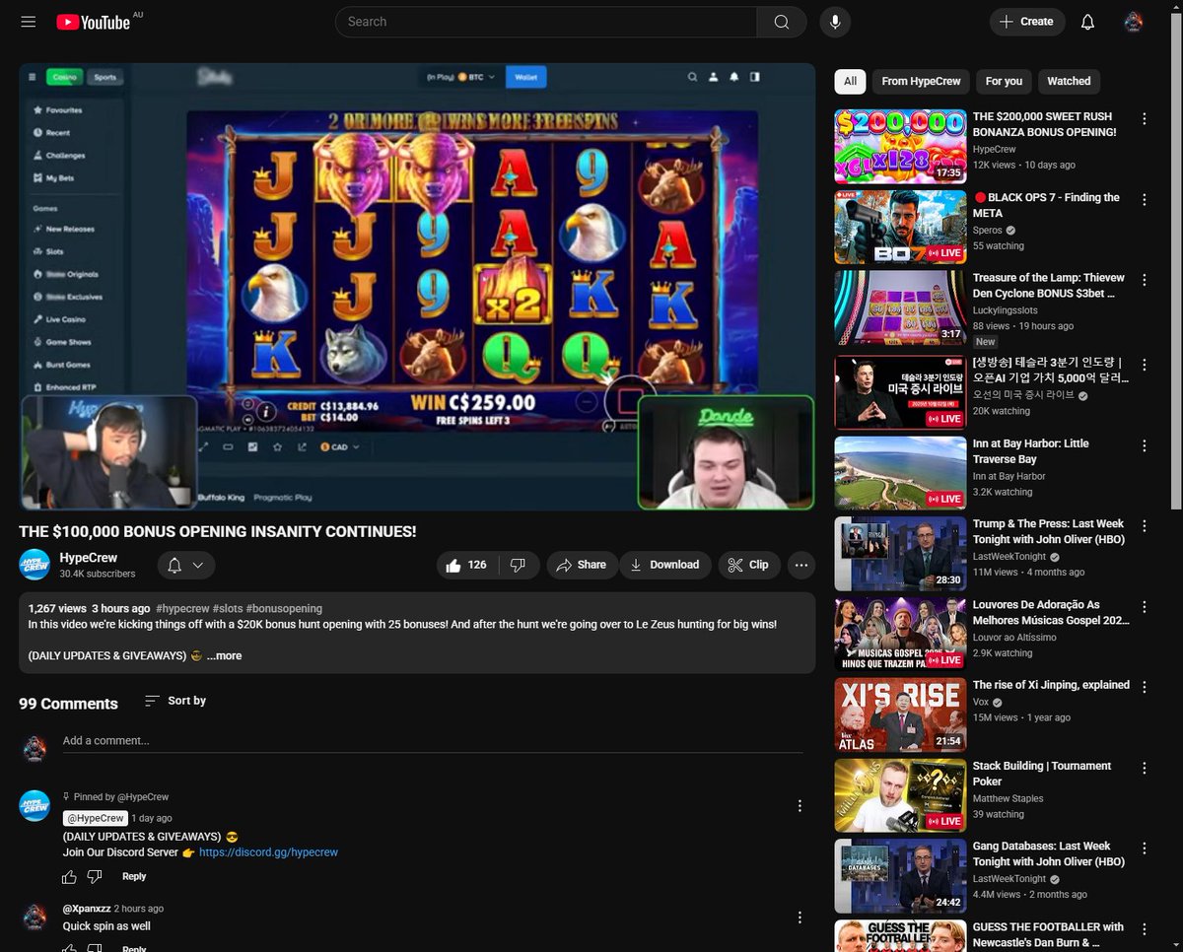
Task: Open Gang Databases Last Week Tonight title
Action: pyautogui.click(x=1049, y=853)
